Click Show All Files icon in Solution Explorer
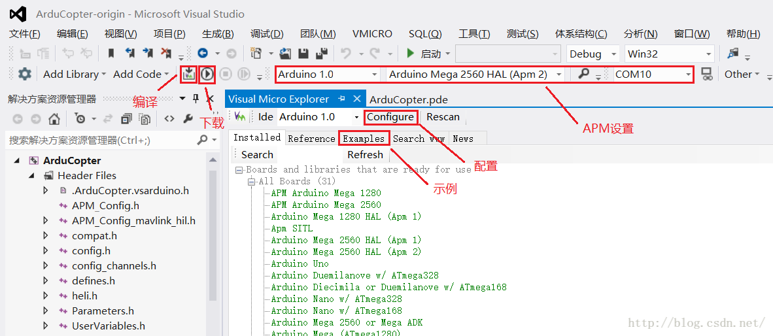 point(145,119)
